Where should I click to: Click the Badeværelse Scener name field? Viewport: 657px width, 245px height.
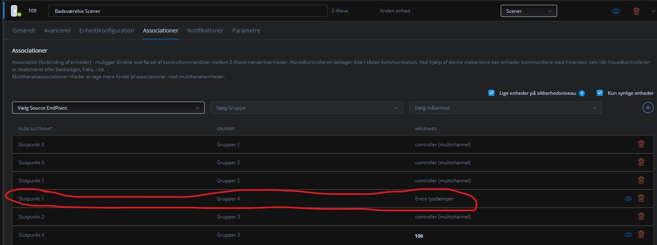click(x=187, y=11)
